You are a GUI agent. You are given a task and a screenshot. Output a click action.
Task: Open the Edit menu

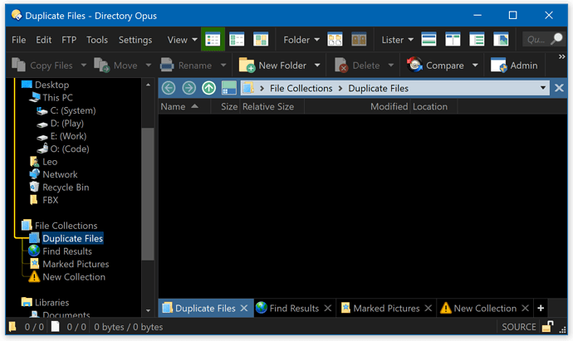[x=43, y=40]
